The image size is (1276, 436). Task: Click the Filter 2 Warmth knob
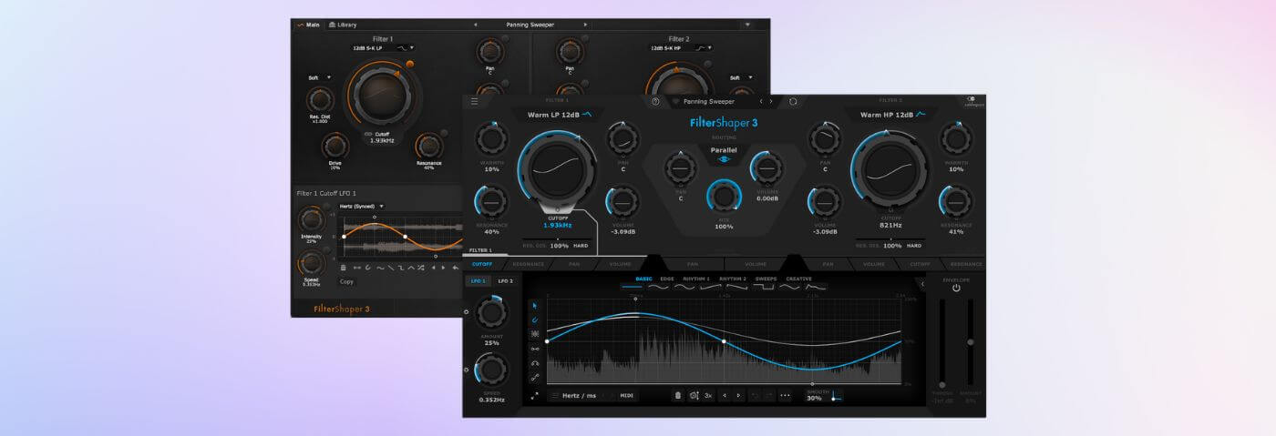[956, 140]
